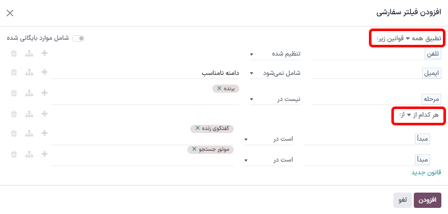The height and width of the screenshot is (214, 448).
Task: Remove the گفتگوی زنده tag
Action: click(197, 129)
